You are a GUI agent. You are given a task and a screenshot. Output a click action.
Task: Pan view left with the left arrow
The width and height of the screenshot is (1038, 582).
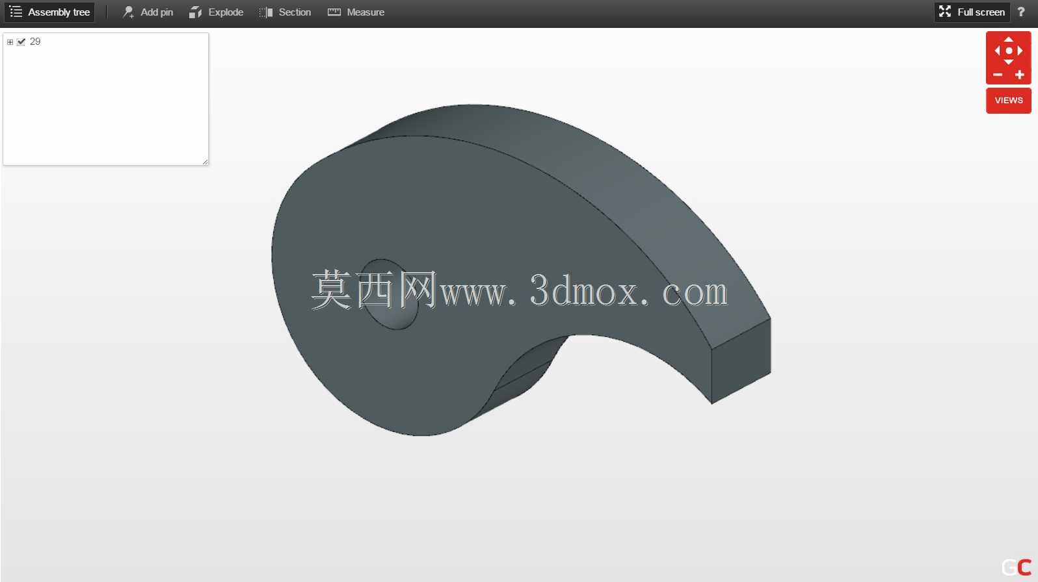point(997,51)
